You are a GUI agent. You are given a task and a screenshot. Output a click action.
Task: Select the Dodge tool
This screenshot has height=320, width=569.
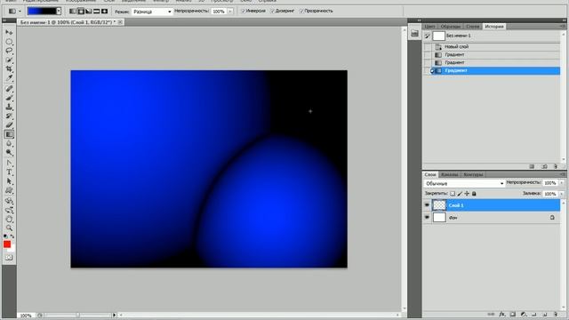(x=9, y=152)
